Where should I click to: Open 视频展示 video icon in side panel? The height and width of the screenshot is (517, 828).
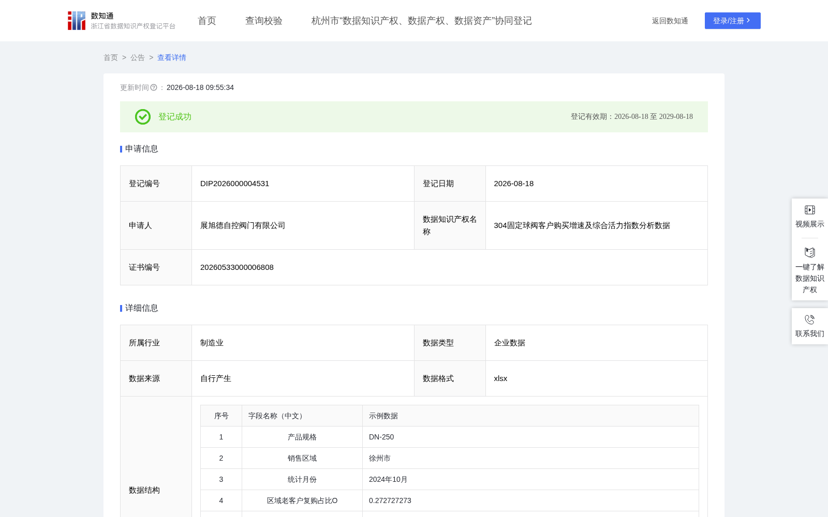coord(810,210)
